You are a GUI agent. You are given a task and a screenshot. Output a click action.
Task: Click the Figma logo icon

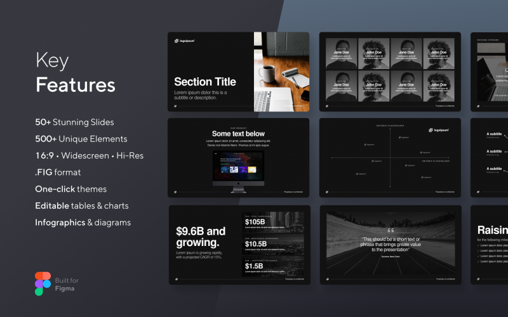tap(43, 283)
